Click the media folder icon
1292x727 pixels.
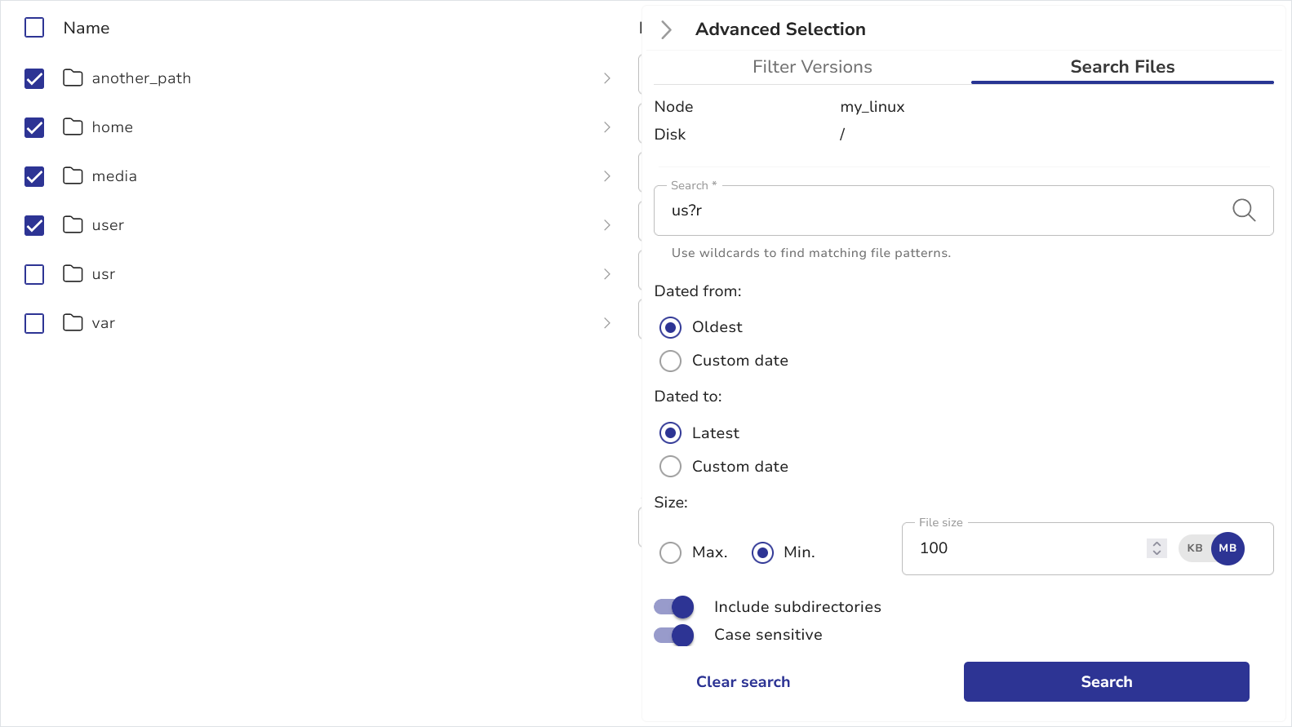[x=73, y=176]
